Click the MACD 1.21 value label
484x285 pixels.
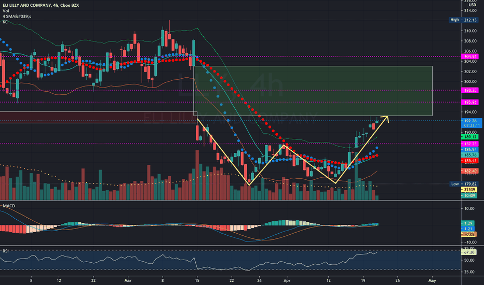click(467, 229)
